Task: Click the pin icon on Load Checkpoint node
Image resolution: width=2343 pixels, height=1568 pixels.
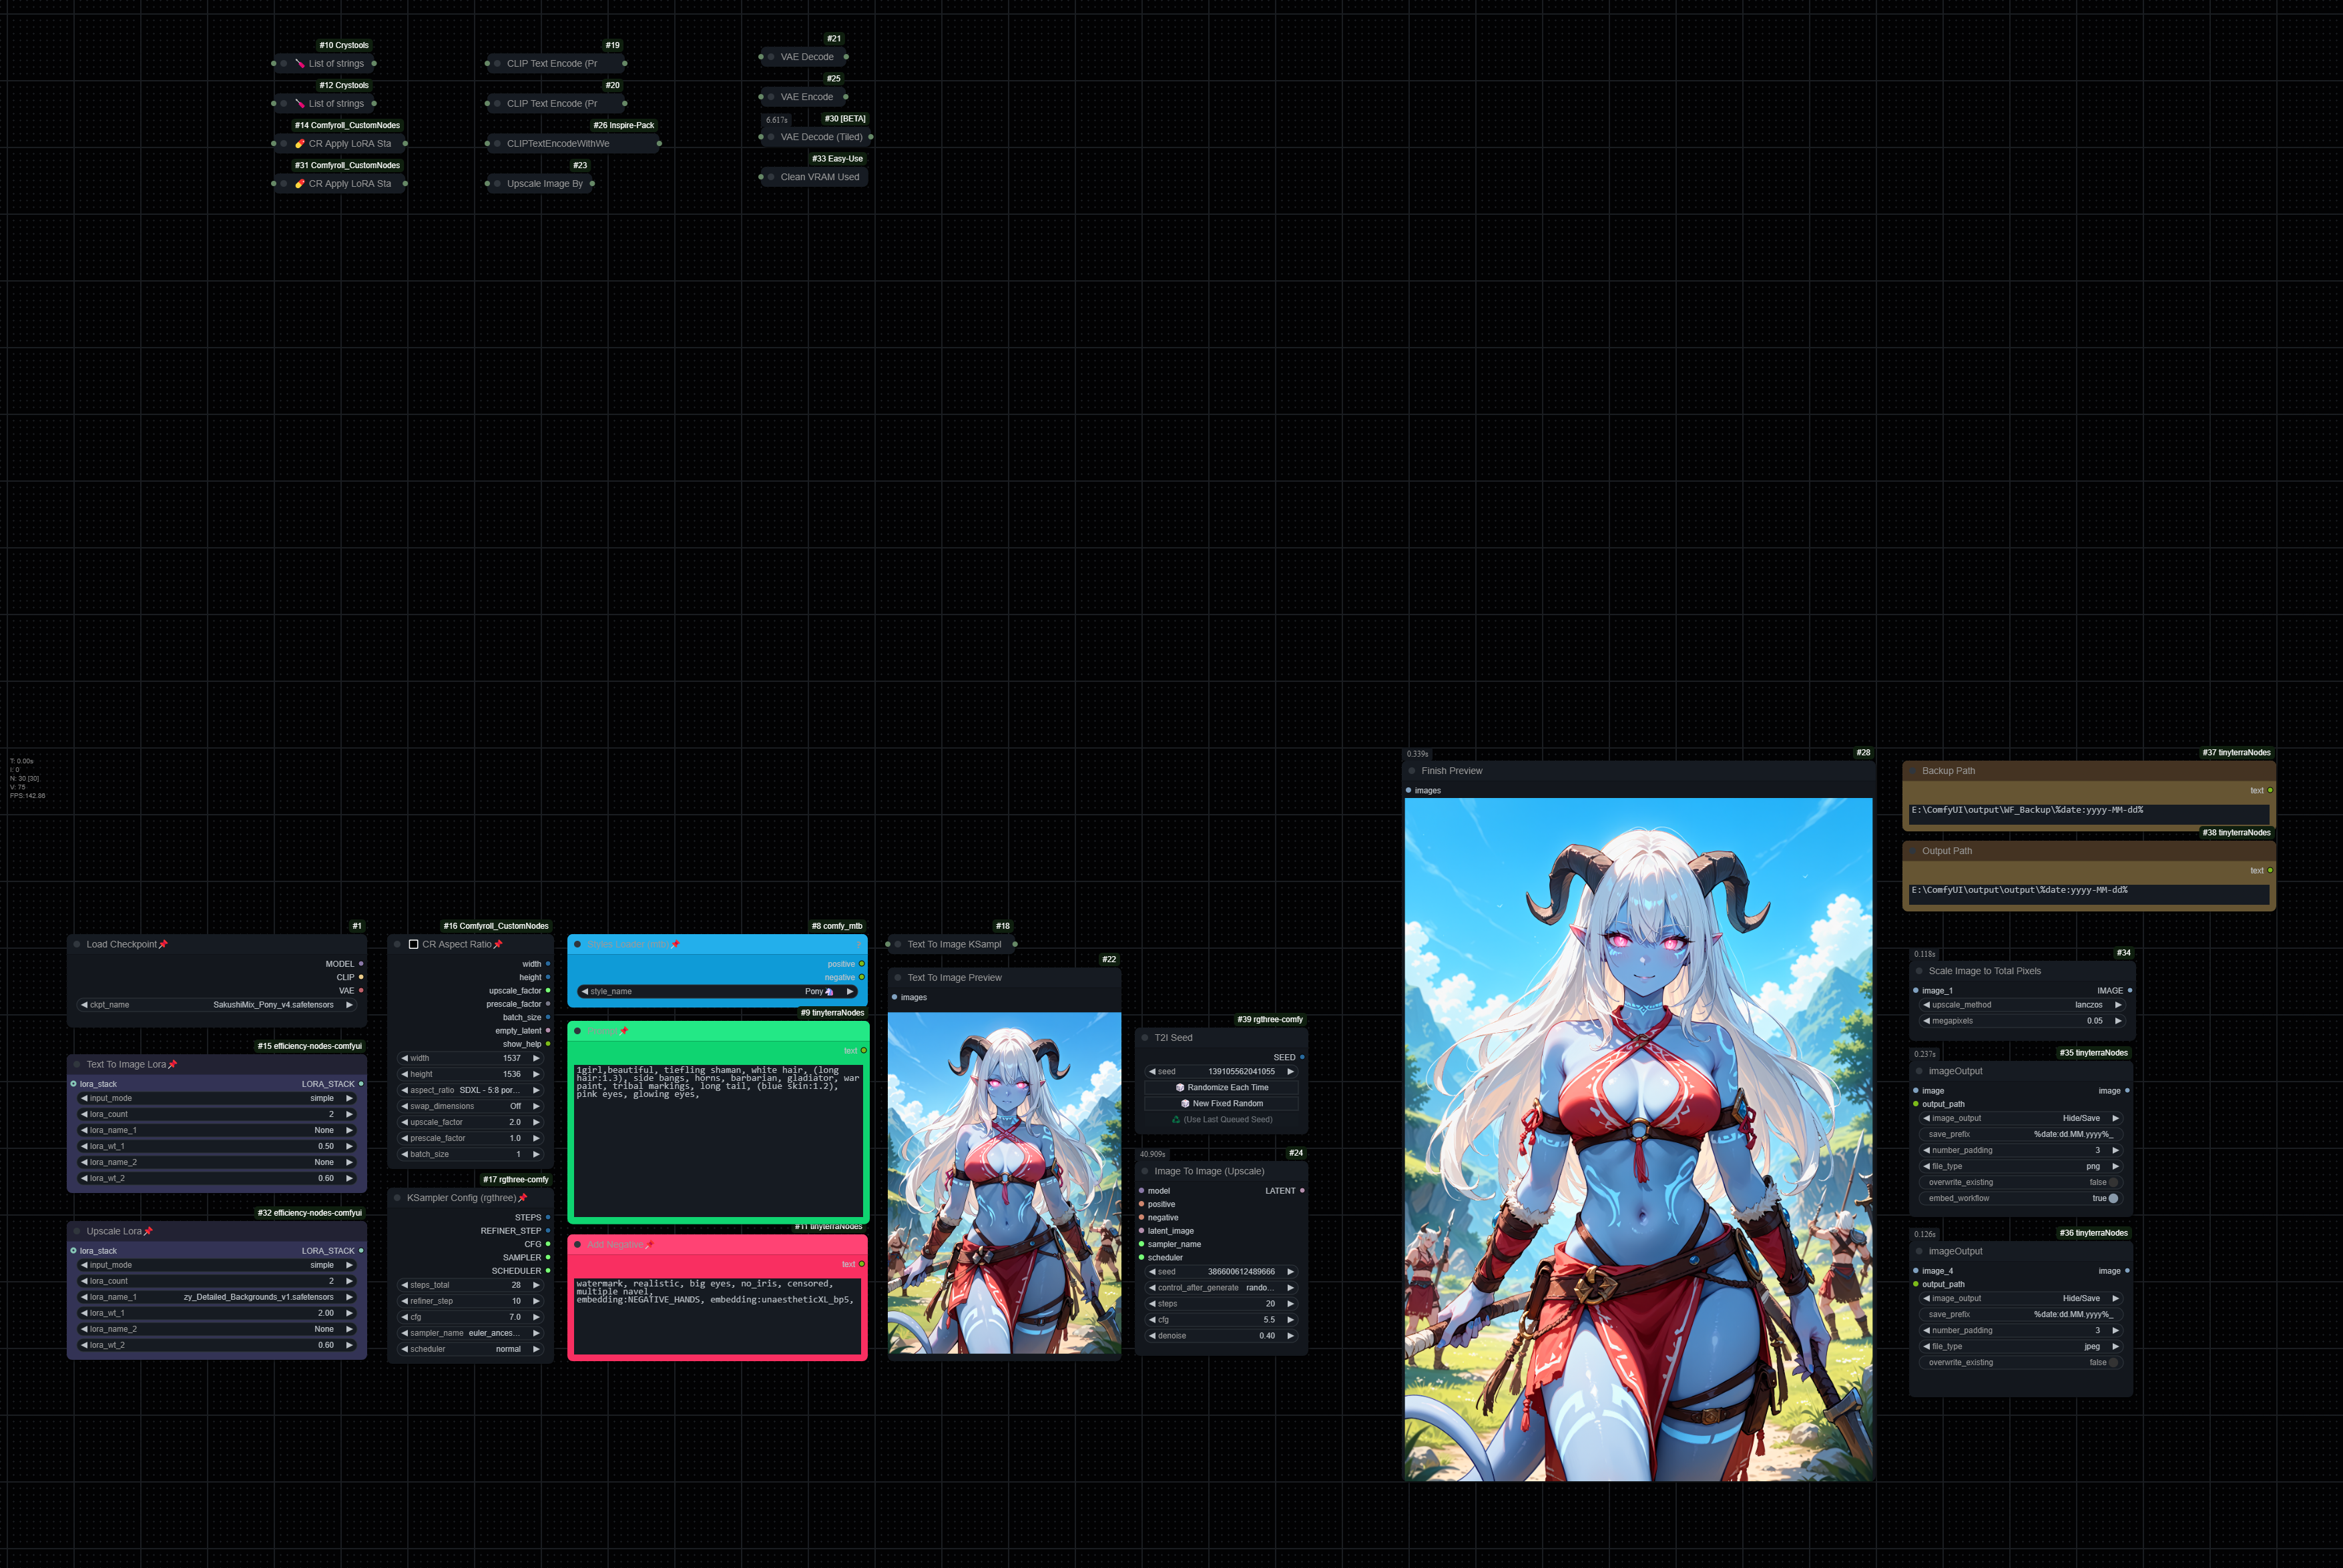Action: tap(163, 944)
